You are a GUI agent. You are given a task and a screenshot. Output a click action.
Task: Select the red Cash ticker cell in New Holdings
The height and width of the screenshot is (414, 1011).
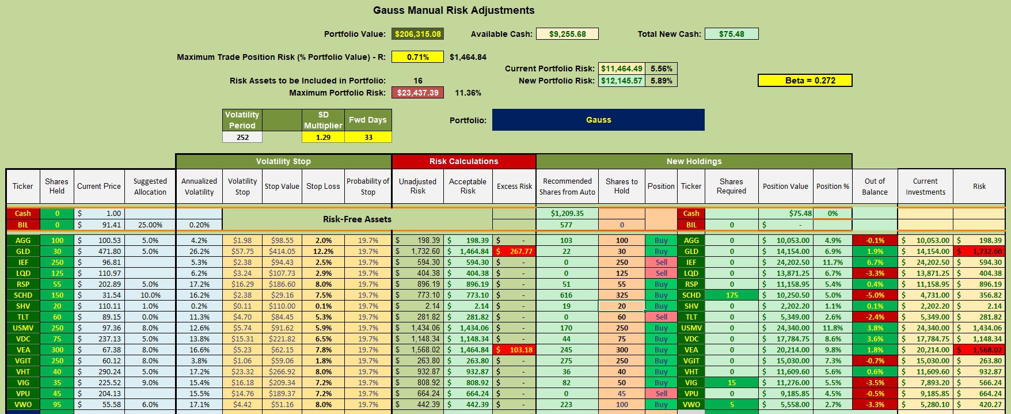coord(691,213)
